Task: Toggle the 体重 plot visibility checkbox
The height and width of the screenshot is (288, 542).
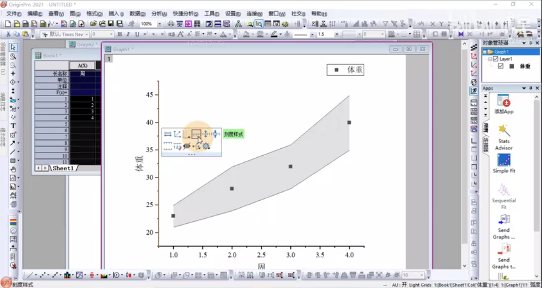Action: [x=501, y=66]
